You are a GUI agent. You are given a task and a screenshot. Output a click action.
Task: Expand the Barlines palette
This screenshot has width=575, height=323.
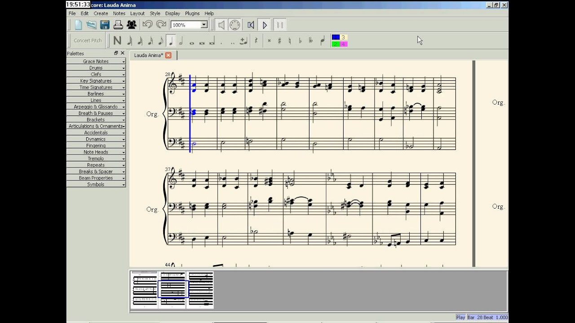[x=96, y=94]
